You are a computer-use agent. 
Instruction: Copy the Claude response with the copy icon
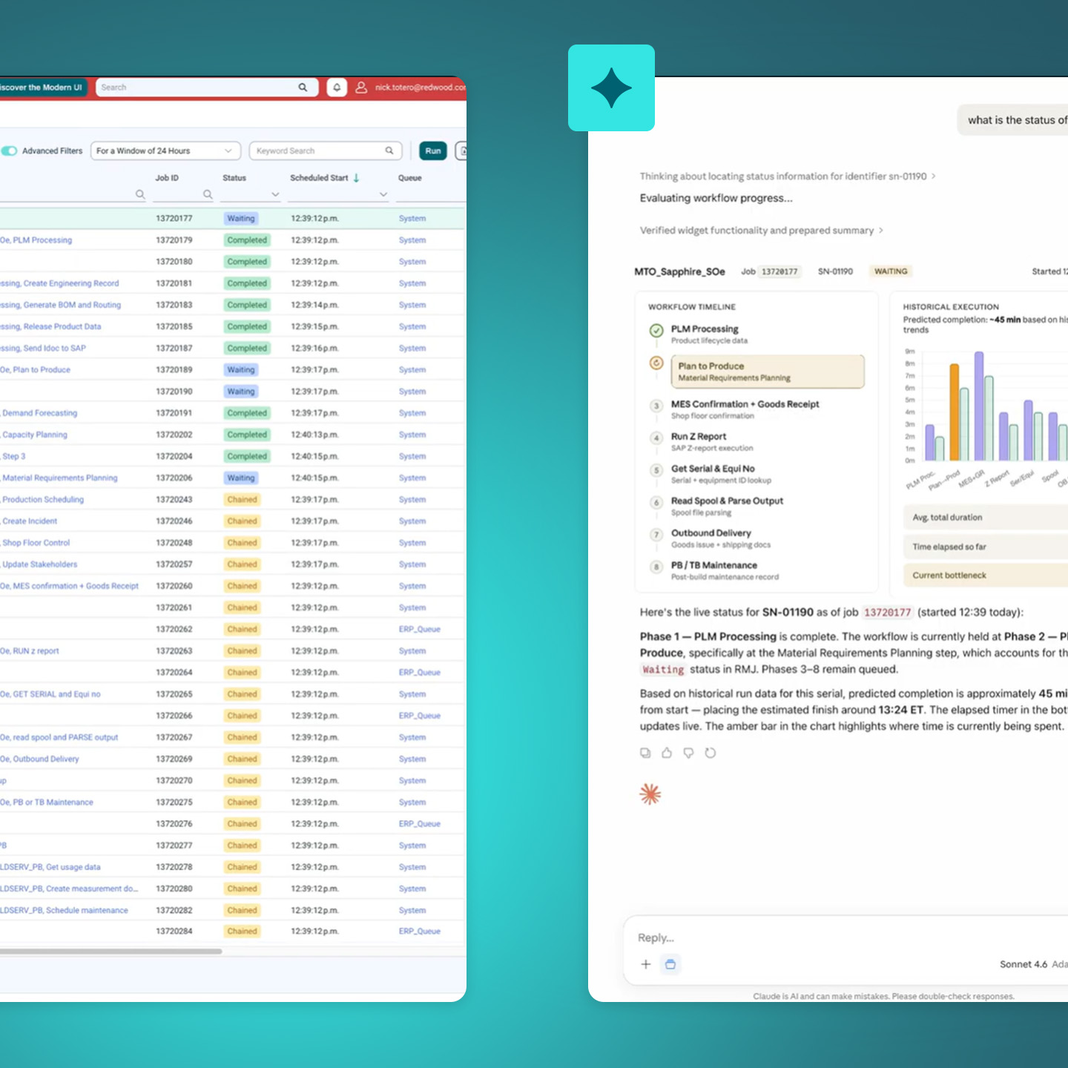click(x=645, y=753)
